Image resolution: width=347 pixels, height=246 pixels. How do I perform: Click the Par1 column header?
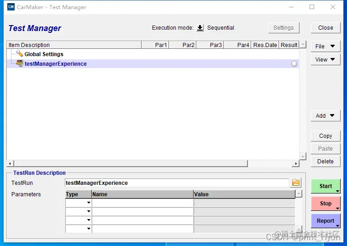(155, 45)
